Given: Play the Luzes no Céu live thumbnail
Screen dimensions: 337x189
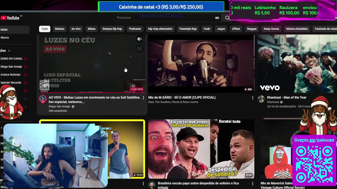Looking at the screenshot, I should point(92,64).
